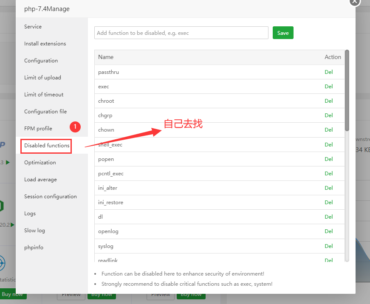Save the disabled function entry
This screenshot has height=304, width=370.
[283, 33]
